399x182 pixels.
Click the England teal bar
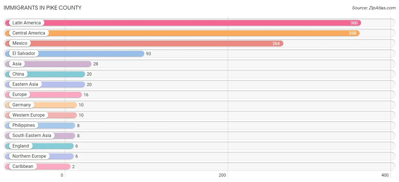coord(39,146)
